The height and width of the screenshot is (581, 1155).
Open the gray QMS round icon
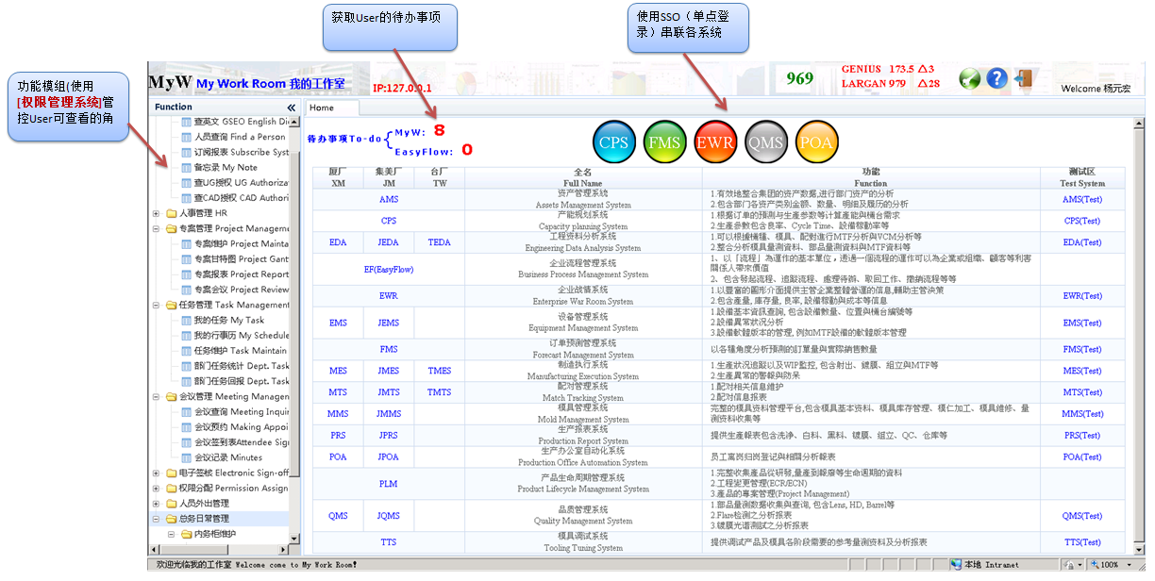pos(766,142)
